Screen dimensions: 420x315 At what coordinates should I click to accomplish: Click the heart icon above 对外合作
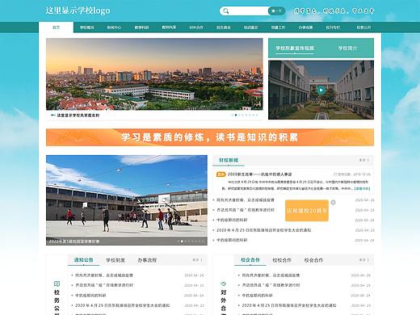(x=224, y=283)
